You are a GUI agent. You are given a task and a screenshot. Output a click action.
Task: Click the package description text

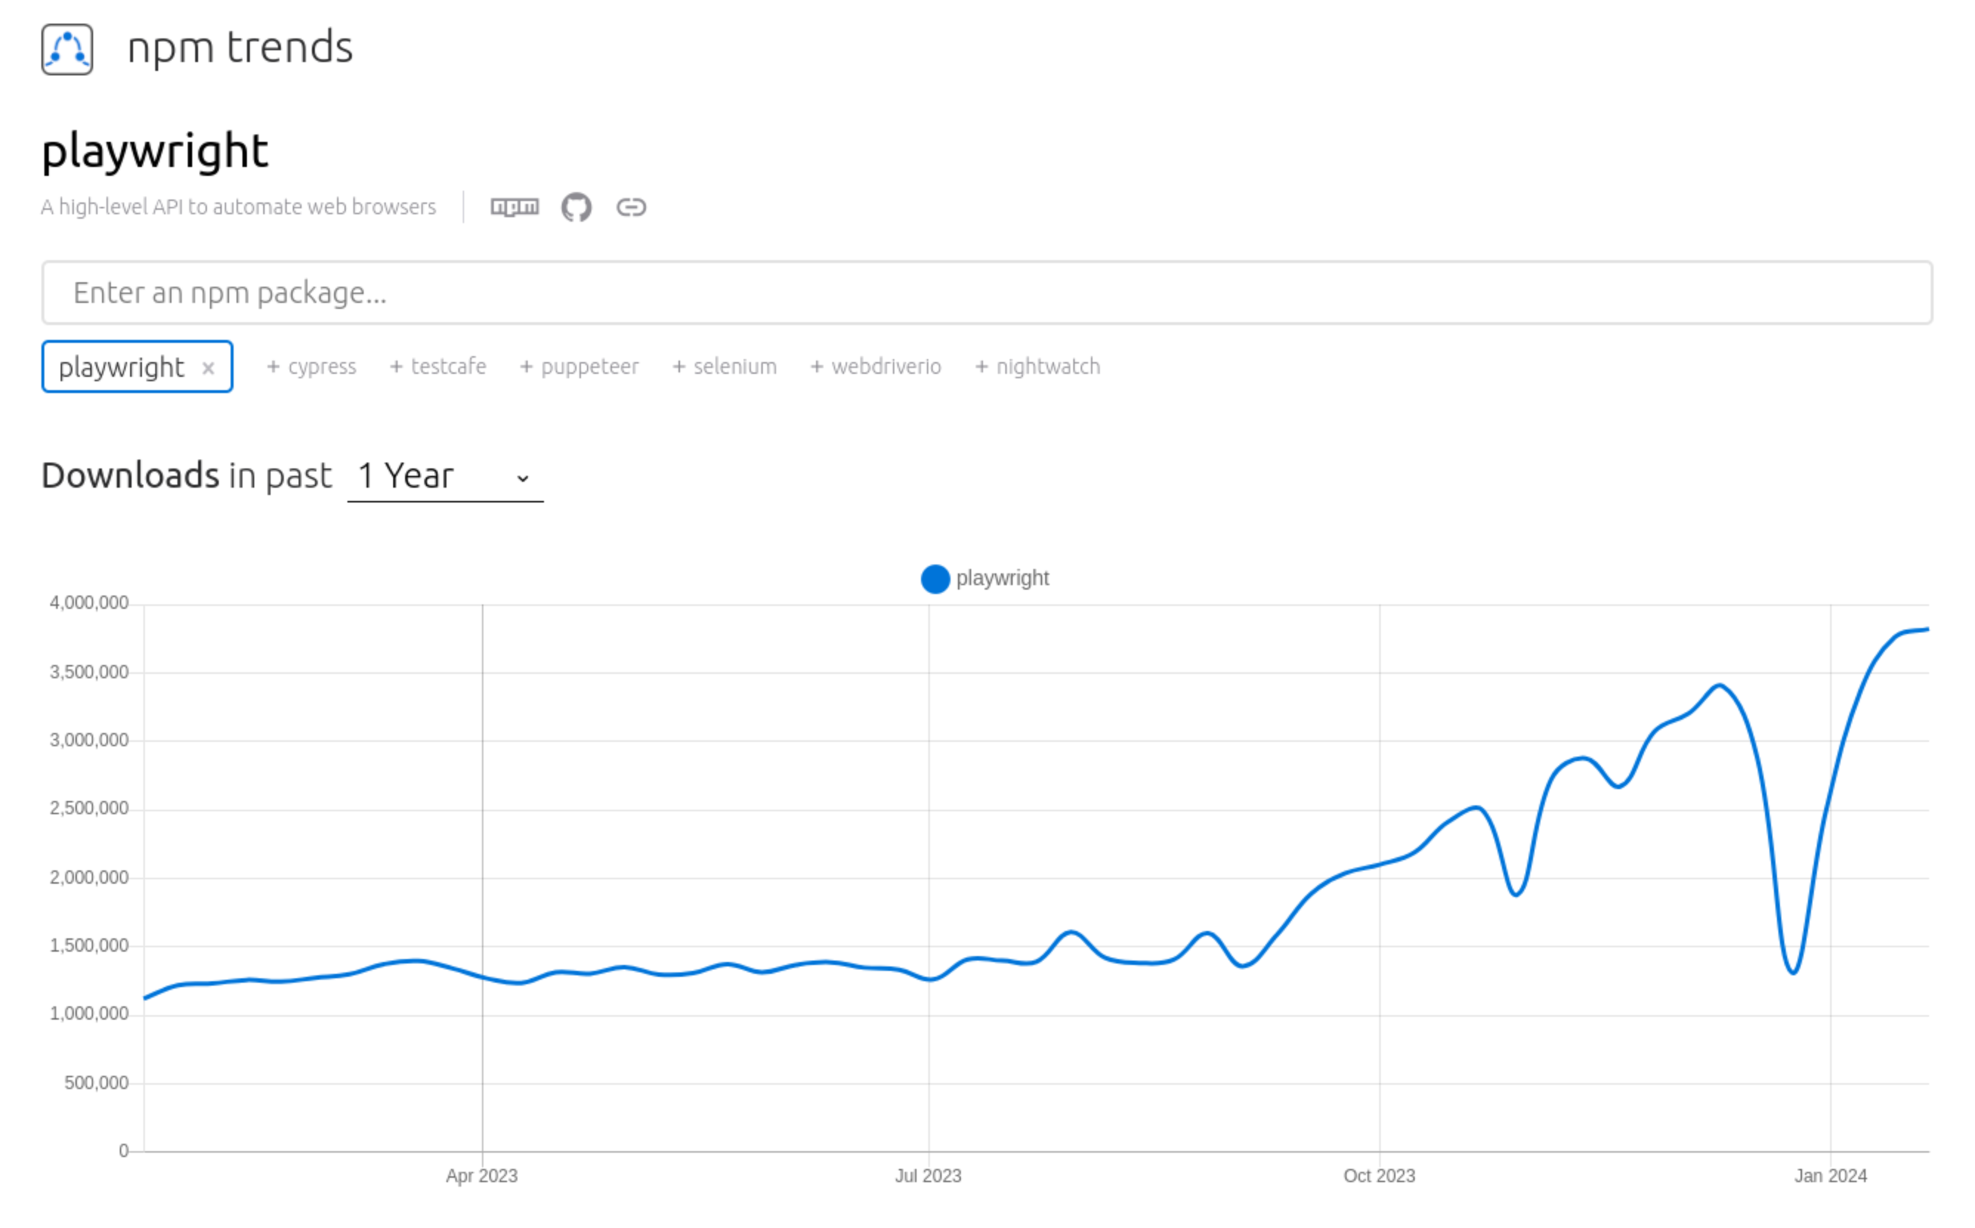pyautogui.click(x=239, y=207)
